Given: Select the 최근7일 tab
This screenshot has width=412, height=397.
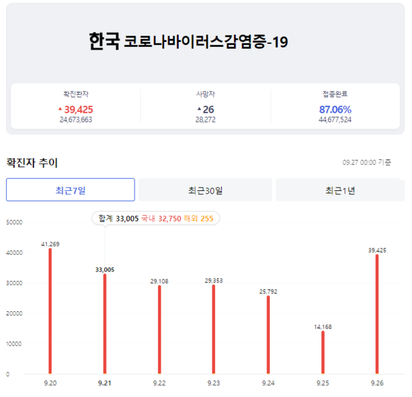Looking at the screenshot, I should point(71,190).
